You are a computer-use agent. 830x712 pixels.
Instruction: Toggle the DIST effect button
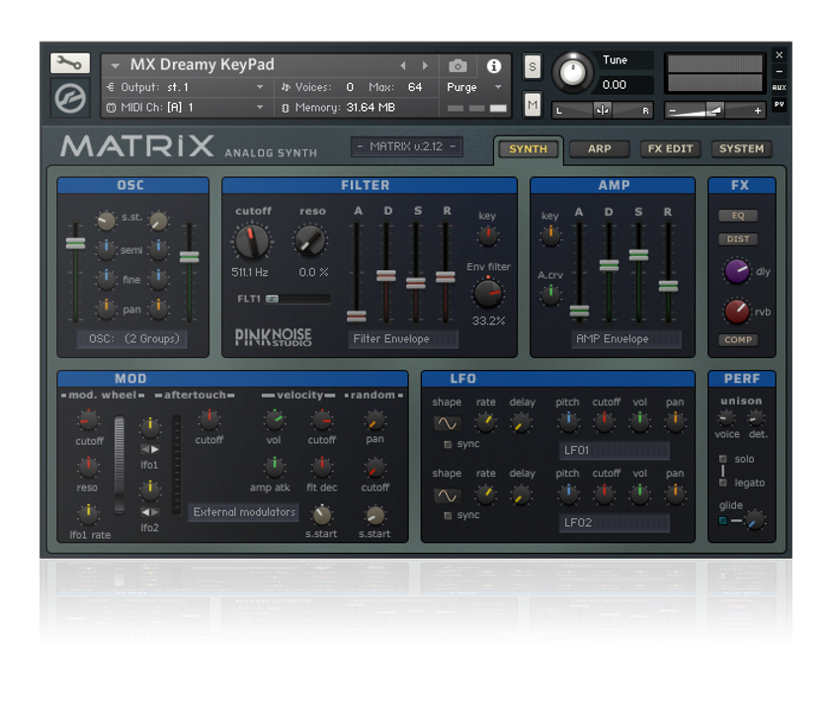pos(738,239)
